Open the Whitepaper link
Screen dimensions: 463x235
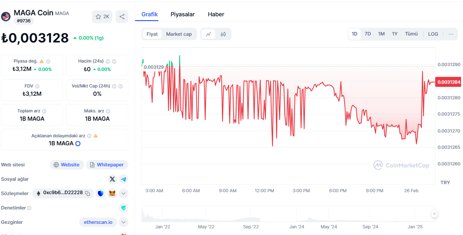click(x=107, y=165)
